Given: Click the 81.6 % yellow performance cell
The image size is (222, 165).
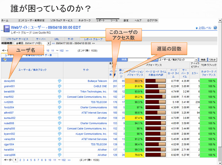Looking at the screenshot, I should pos(135,86).
